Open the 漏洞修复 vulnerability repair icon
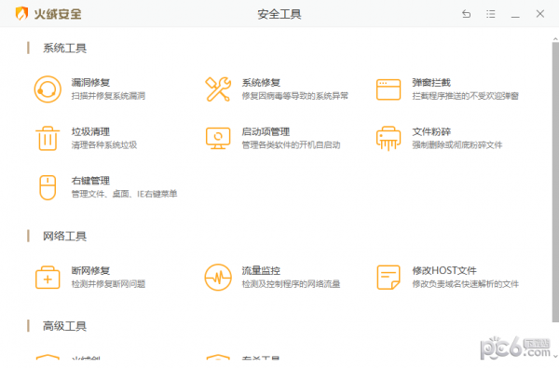The height and width of the screenshot is (368, 559). 48,89
